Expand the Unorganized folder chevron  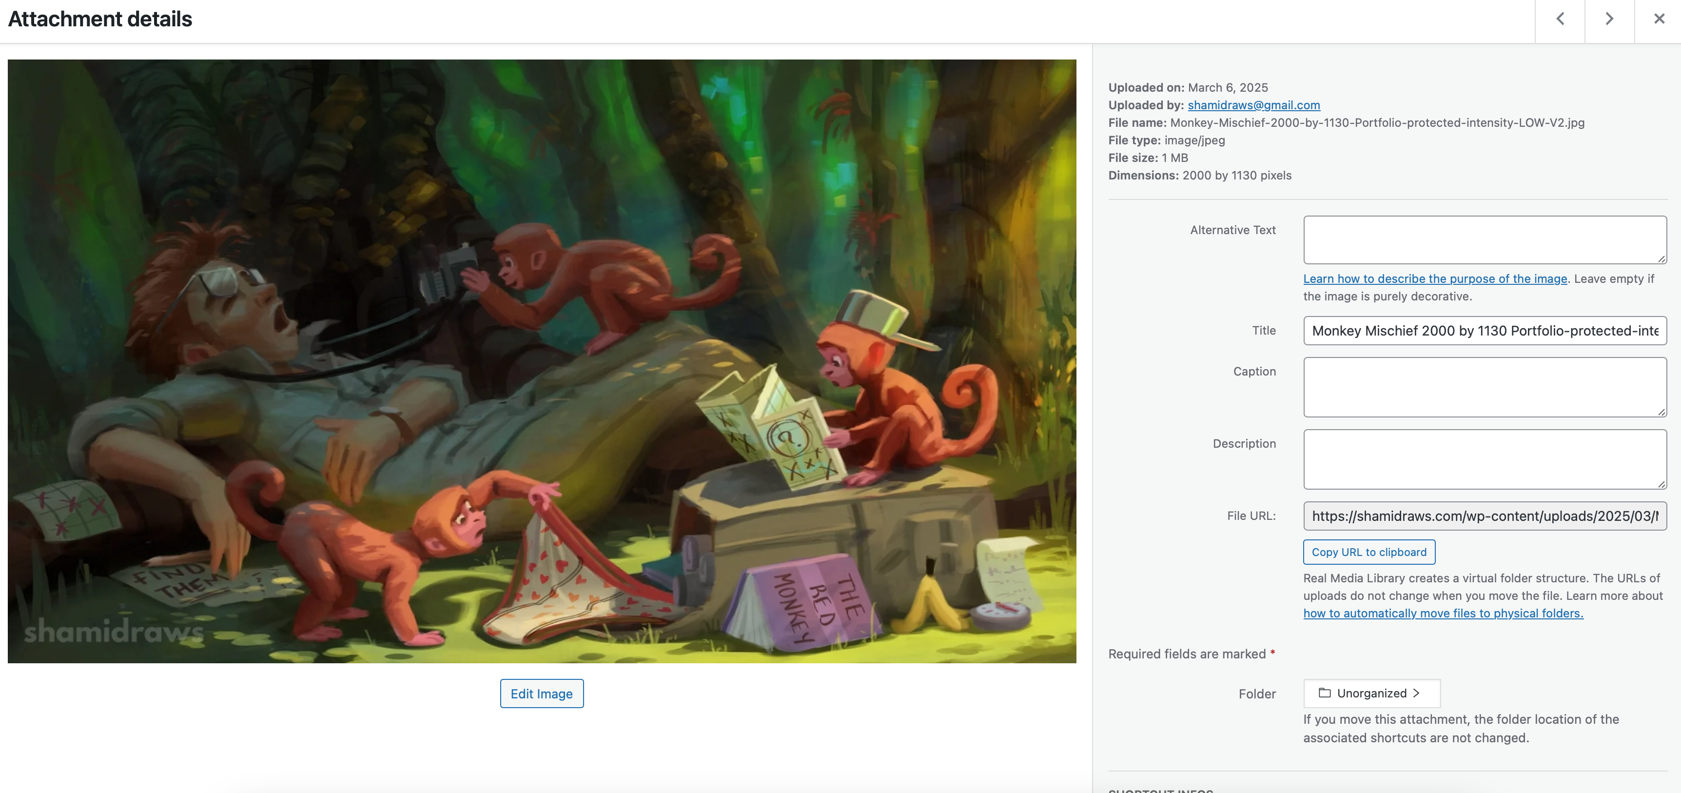click(1417, 693)
